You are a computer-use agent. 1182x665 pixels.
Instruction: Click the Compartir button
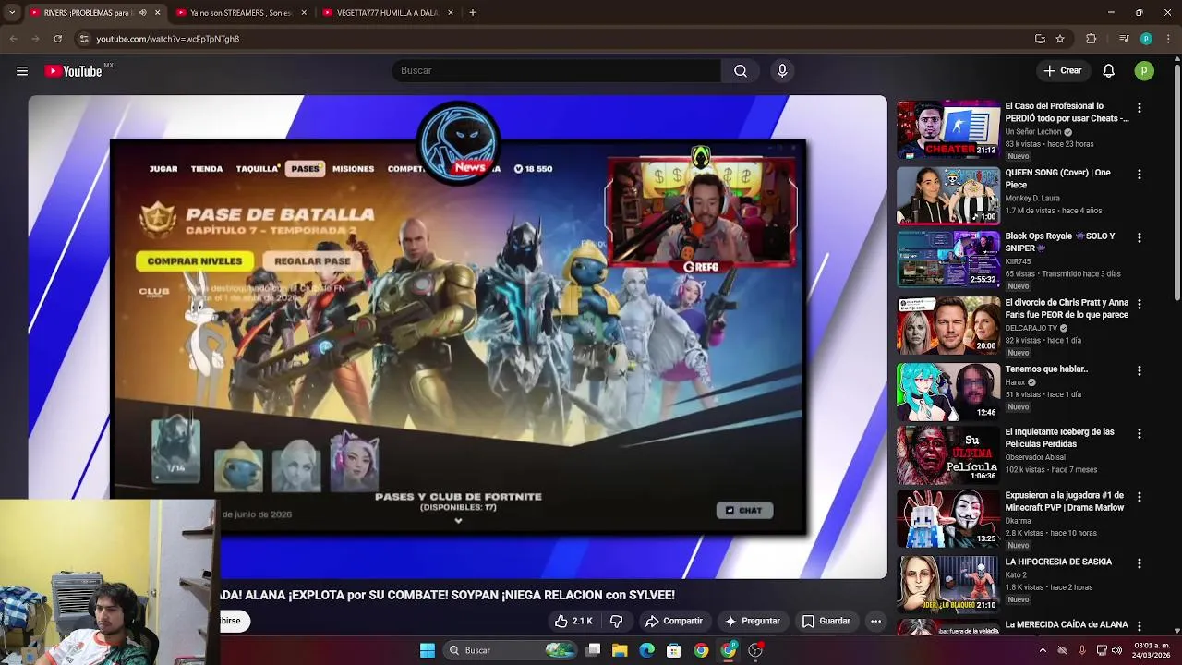coord(674,621)
